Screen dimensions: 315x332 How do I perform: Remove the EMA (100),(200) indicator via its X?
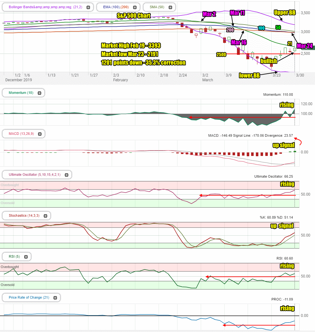135,8
